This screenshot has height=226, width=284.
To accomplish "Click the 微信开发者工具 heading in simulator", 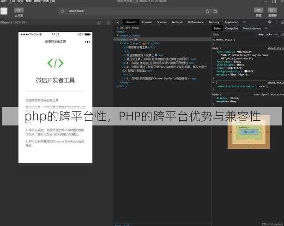I will point(55,80).
